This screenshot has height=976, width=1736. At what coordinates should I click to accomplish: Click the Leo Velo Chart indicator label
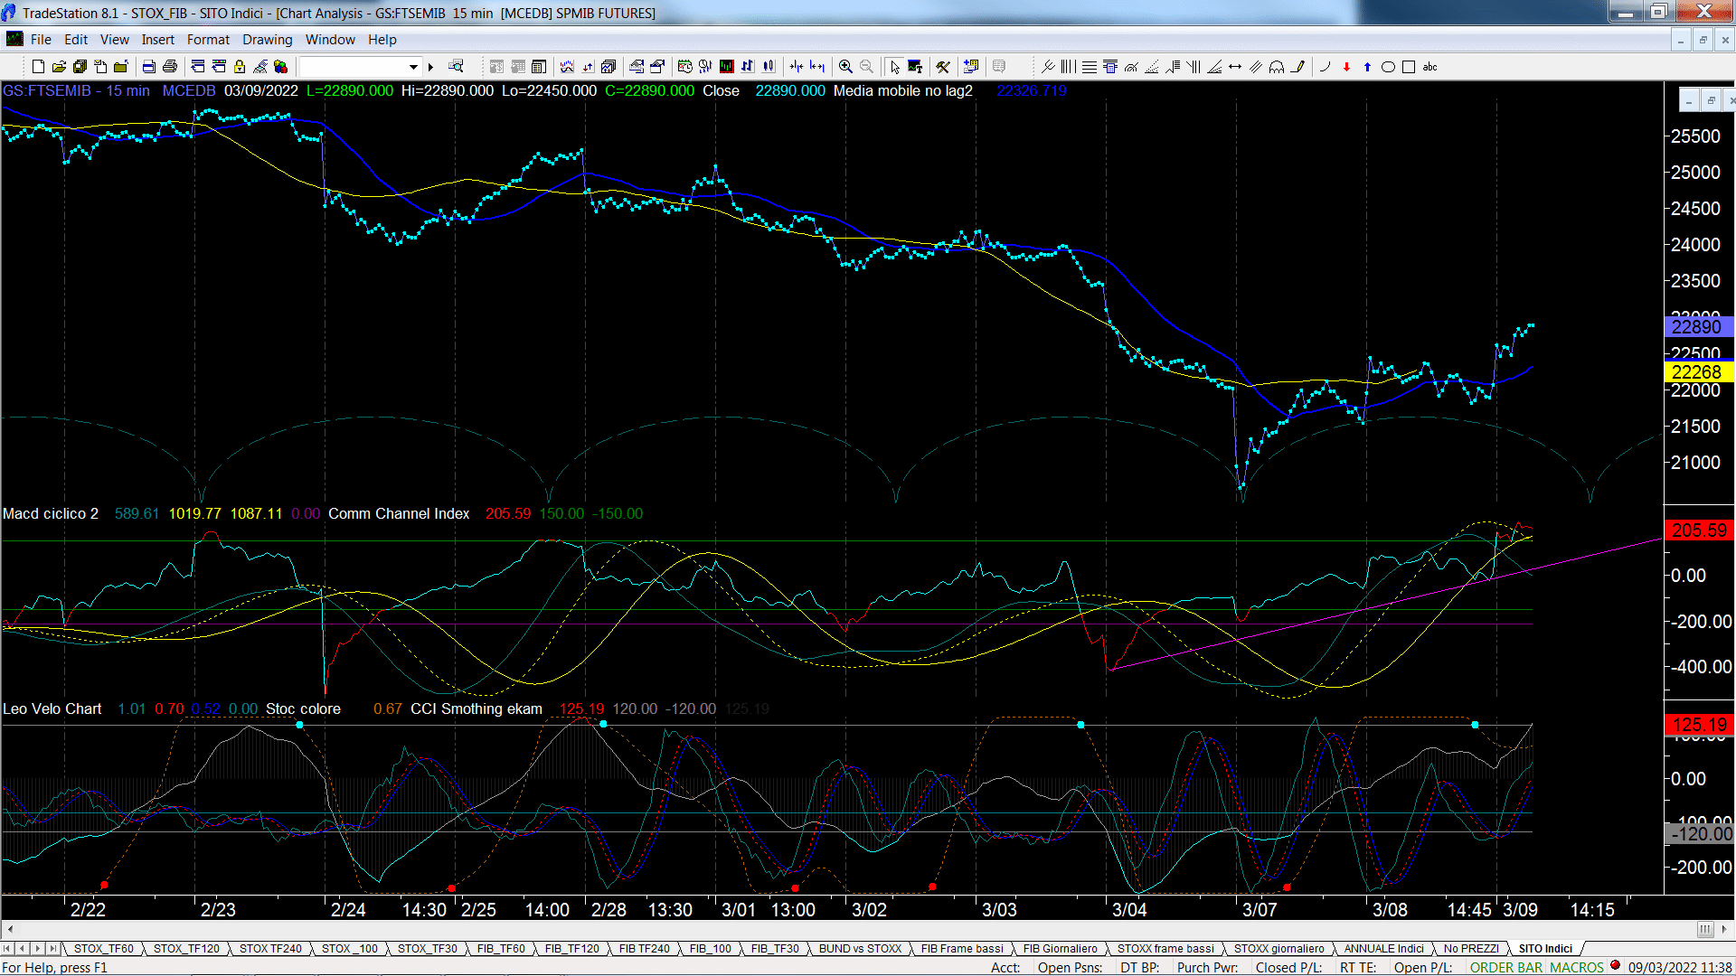tap(52, 709)
